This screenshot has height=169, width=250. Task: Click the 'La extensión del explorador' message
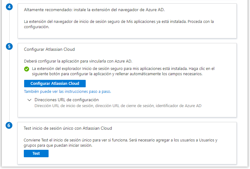[123, 71]
